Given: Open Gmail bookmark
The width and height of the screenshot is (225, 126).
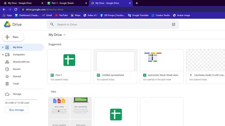Looking at the screenshot, I should pyautogui.click(x=47, y=15).
